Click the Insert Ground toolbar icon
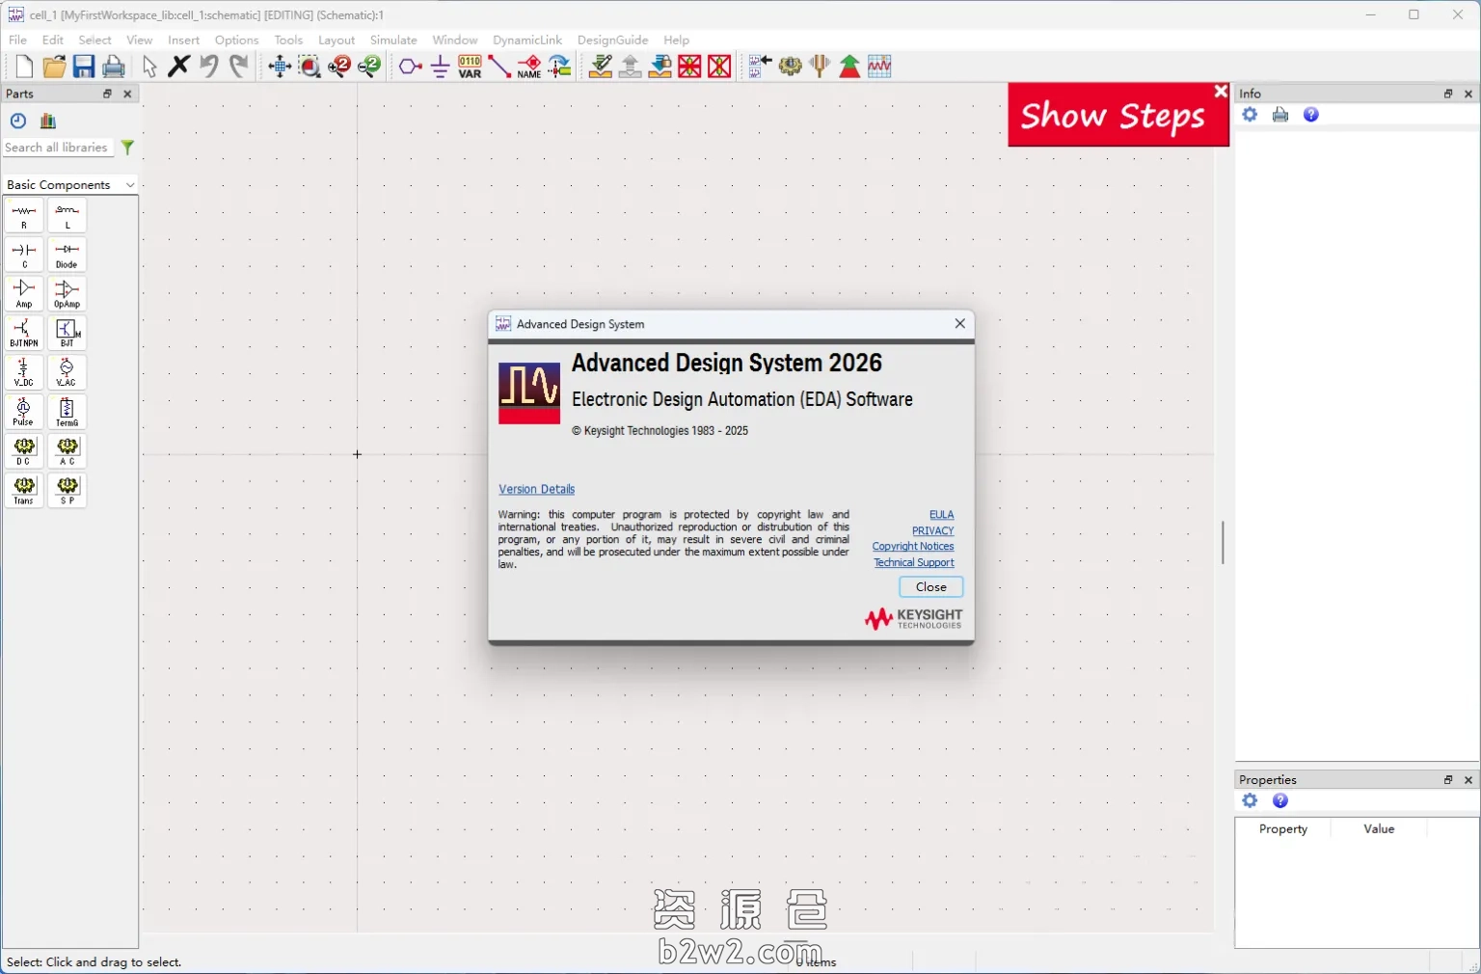This screenshot has width=1481, height=974. click(x=440, y=67)
